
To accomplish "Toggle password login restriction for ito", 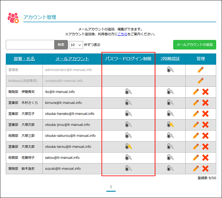I will [128, 92].
